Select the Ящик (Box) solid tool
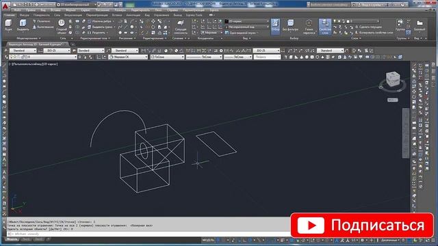 [9, 25]
